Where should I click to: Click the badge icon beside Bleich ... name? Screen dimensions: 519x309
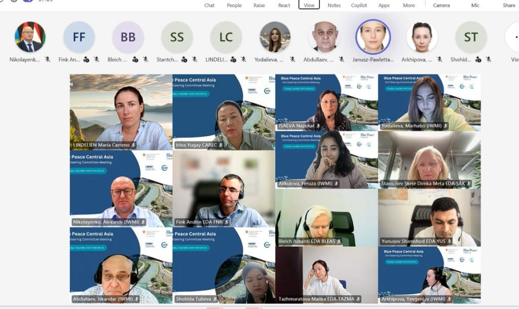tap(135, 60)
